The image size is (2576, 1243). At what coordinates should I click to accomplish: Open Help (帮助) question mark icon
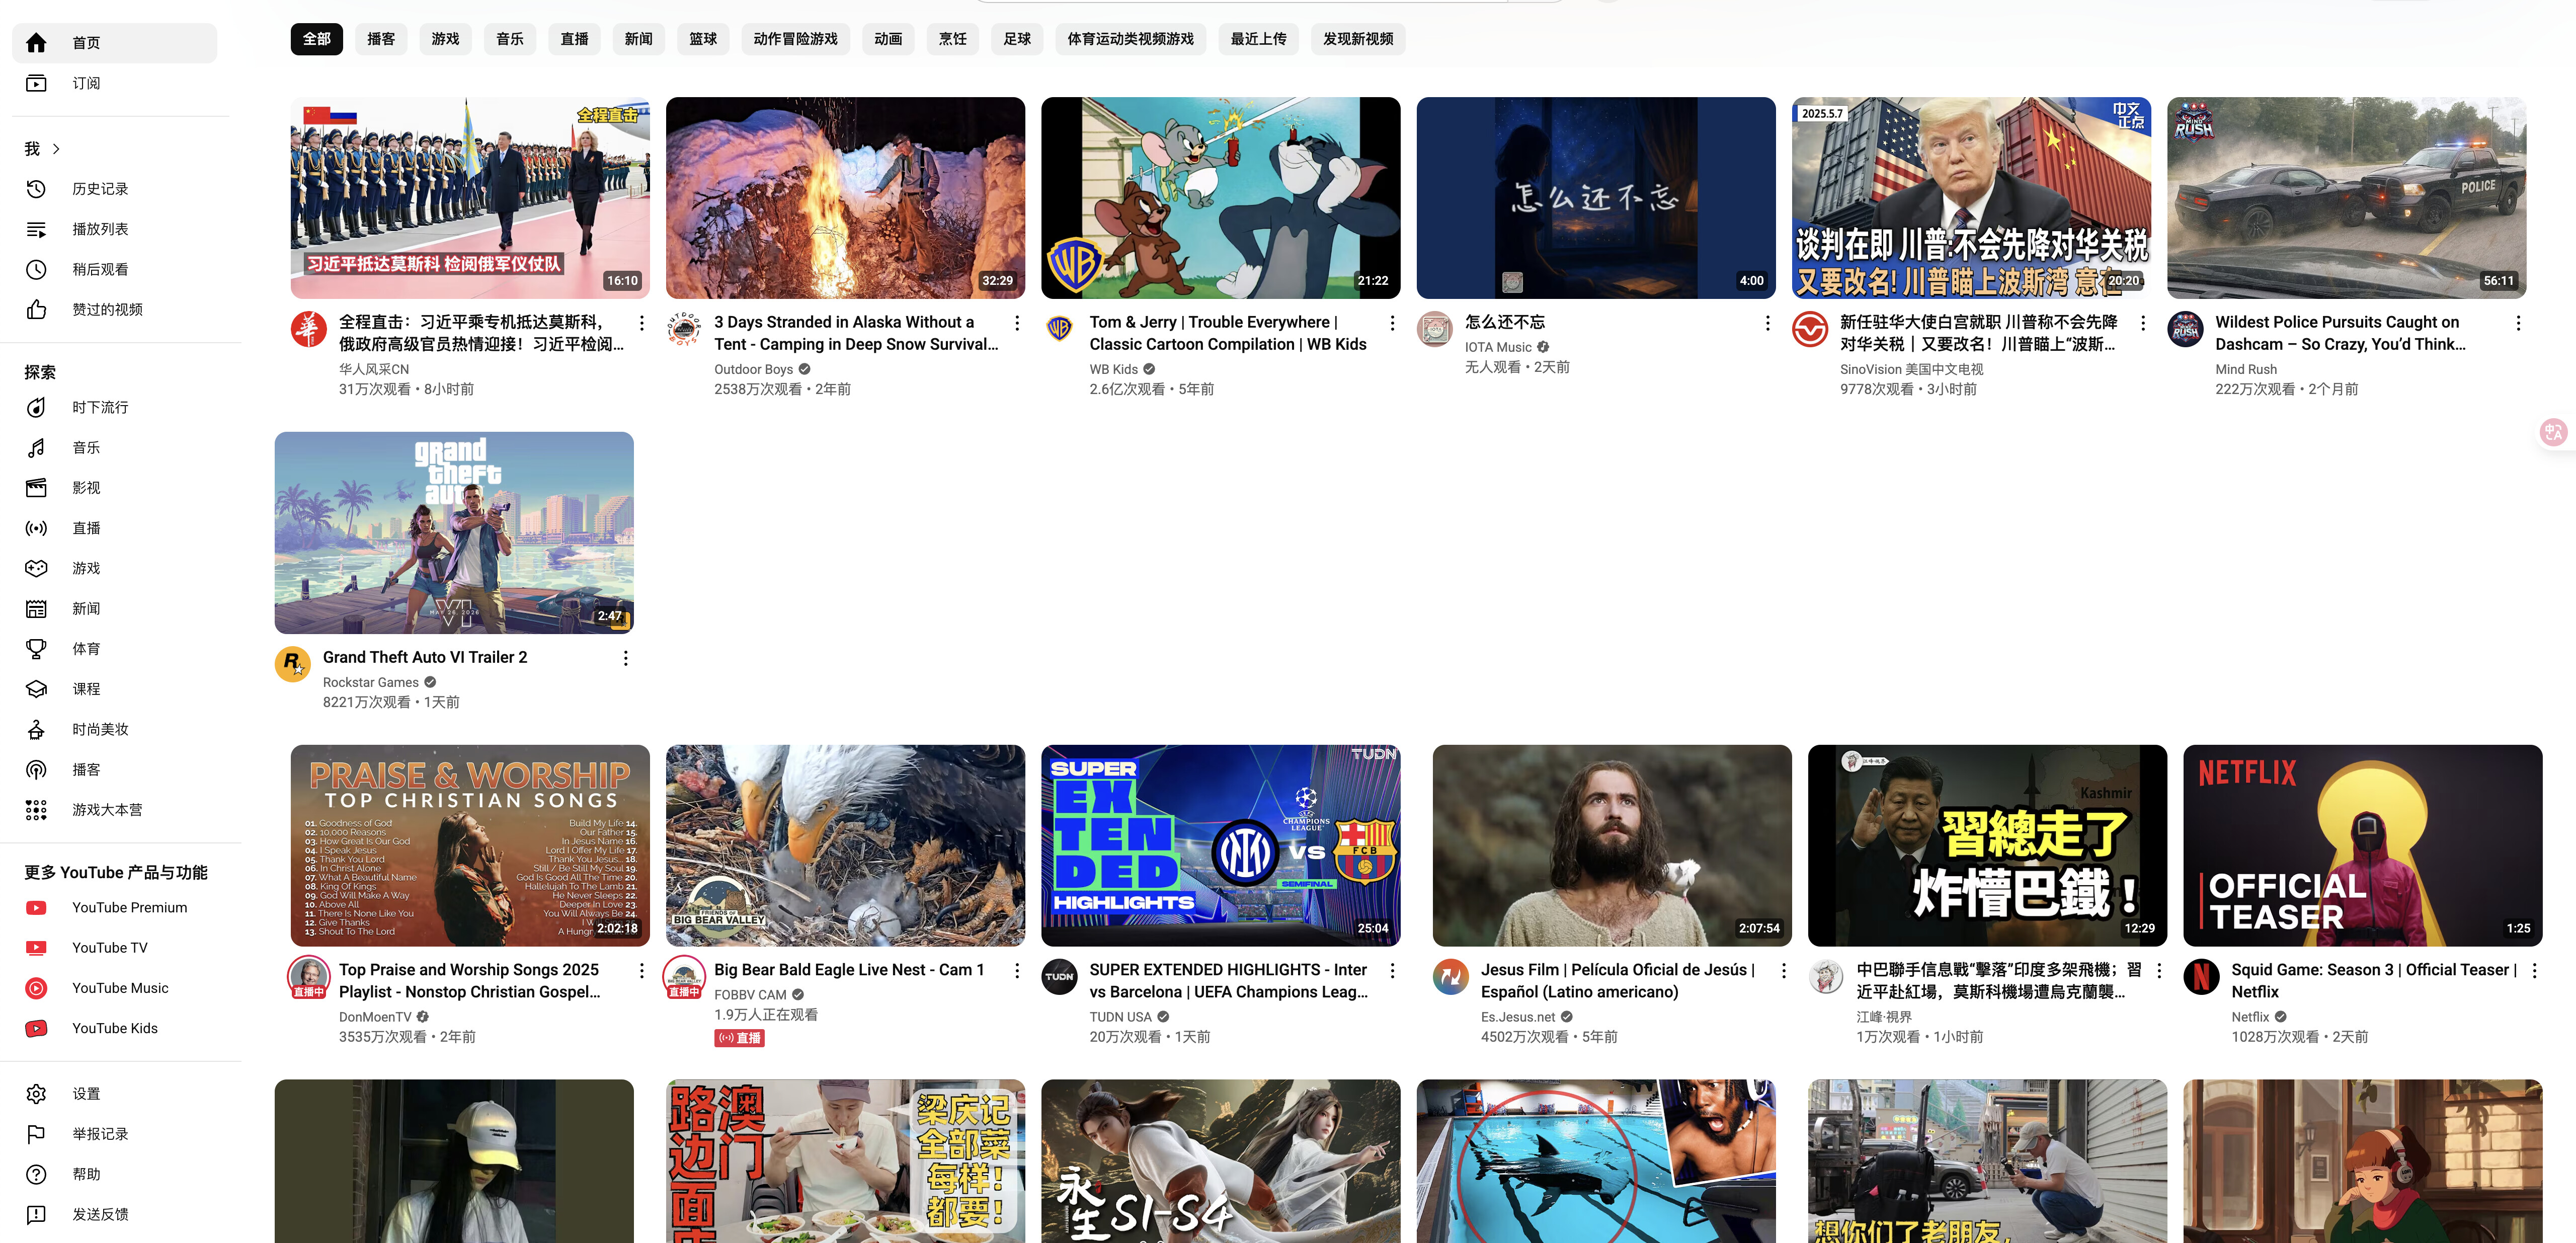pos(36,1174)
